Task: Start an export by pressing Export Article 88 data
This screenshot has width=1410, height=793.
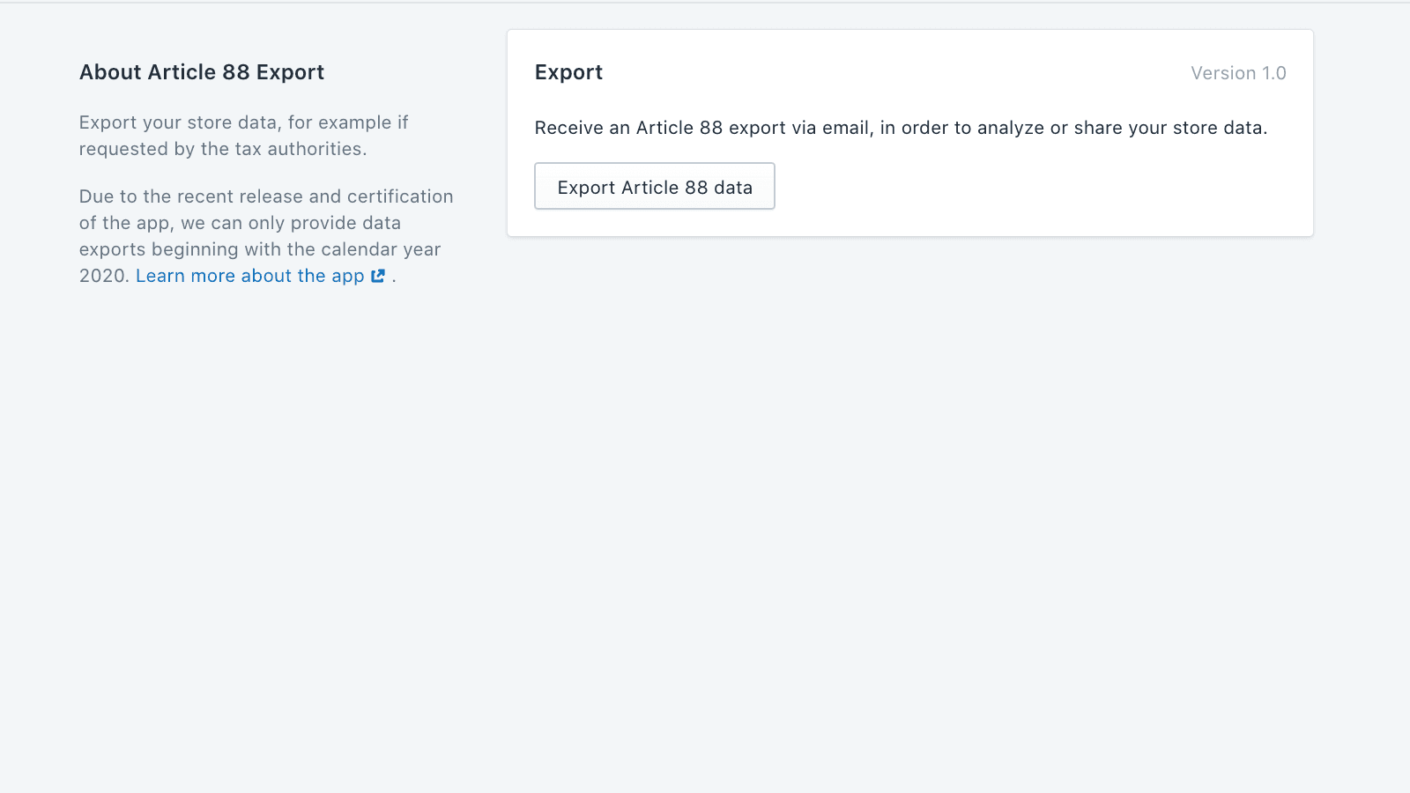Action: coord(654,186)
